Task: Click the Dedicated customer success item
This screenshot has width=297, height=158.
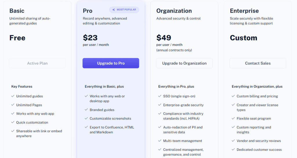Action: 259,150
